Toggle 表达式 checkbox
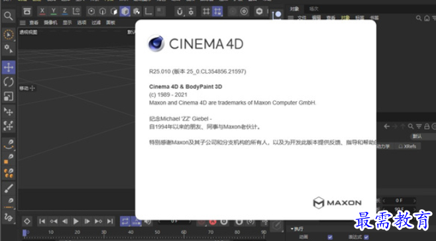Screen dimensions: 436x241 tap(366, 237)
